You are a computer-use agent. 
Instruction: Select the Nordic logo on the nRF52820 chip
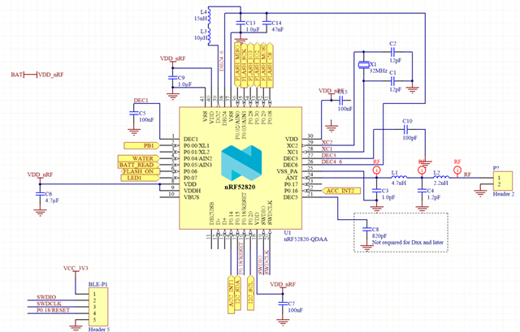[x=241, y=162]
